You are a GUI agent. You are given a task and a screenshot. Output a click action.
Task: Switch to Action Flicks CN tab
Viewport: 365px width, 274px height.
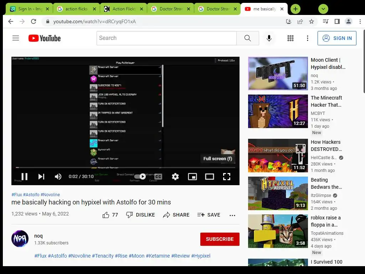[x=123, y=9]
